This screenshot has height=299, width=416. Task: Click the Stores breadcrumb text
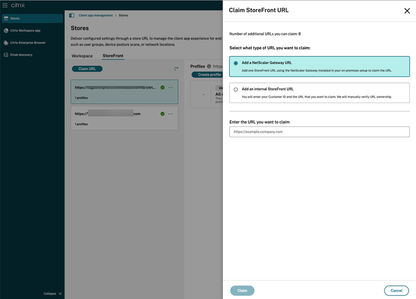click(123, 15)
